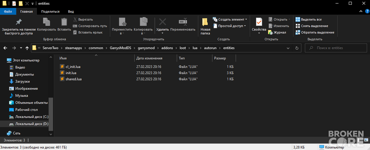
Task: Click the sidebar scroll down arrow
Action: [x=51, y=134]
